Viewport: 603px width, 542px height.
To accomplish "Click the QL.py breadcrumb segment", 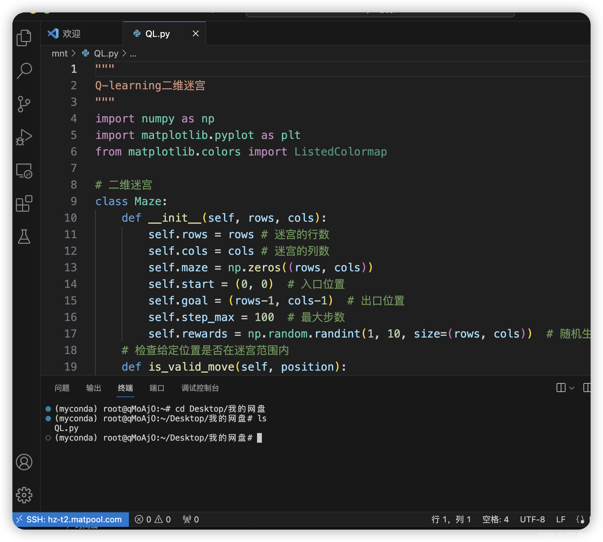I will click(x=106, y=53).
